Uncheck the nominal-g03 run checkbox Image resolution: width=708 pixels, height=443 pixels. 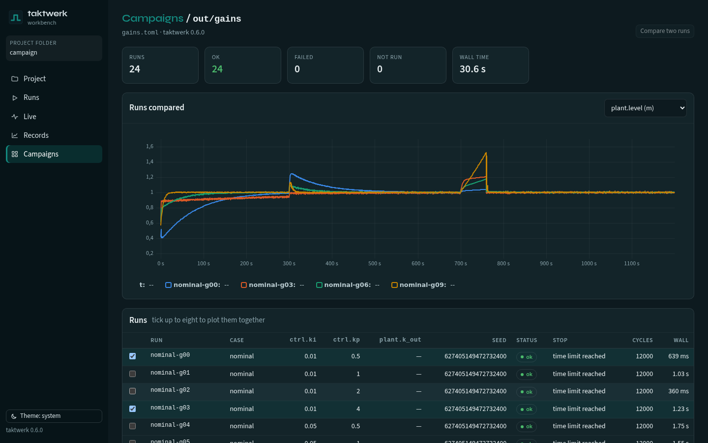132,409
